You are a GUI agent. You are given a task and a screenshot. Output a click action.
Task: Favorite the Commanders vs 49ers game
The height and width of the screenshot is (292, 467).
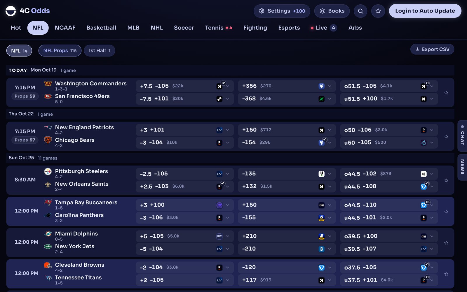446,93
